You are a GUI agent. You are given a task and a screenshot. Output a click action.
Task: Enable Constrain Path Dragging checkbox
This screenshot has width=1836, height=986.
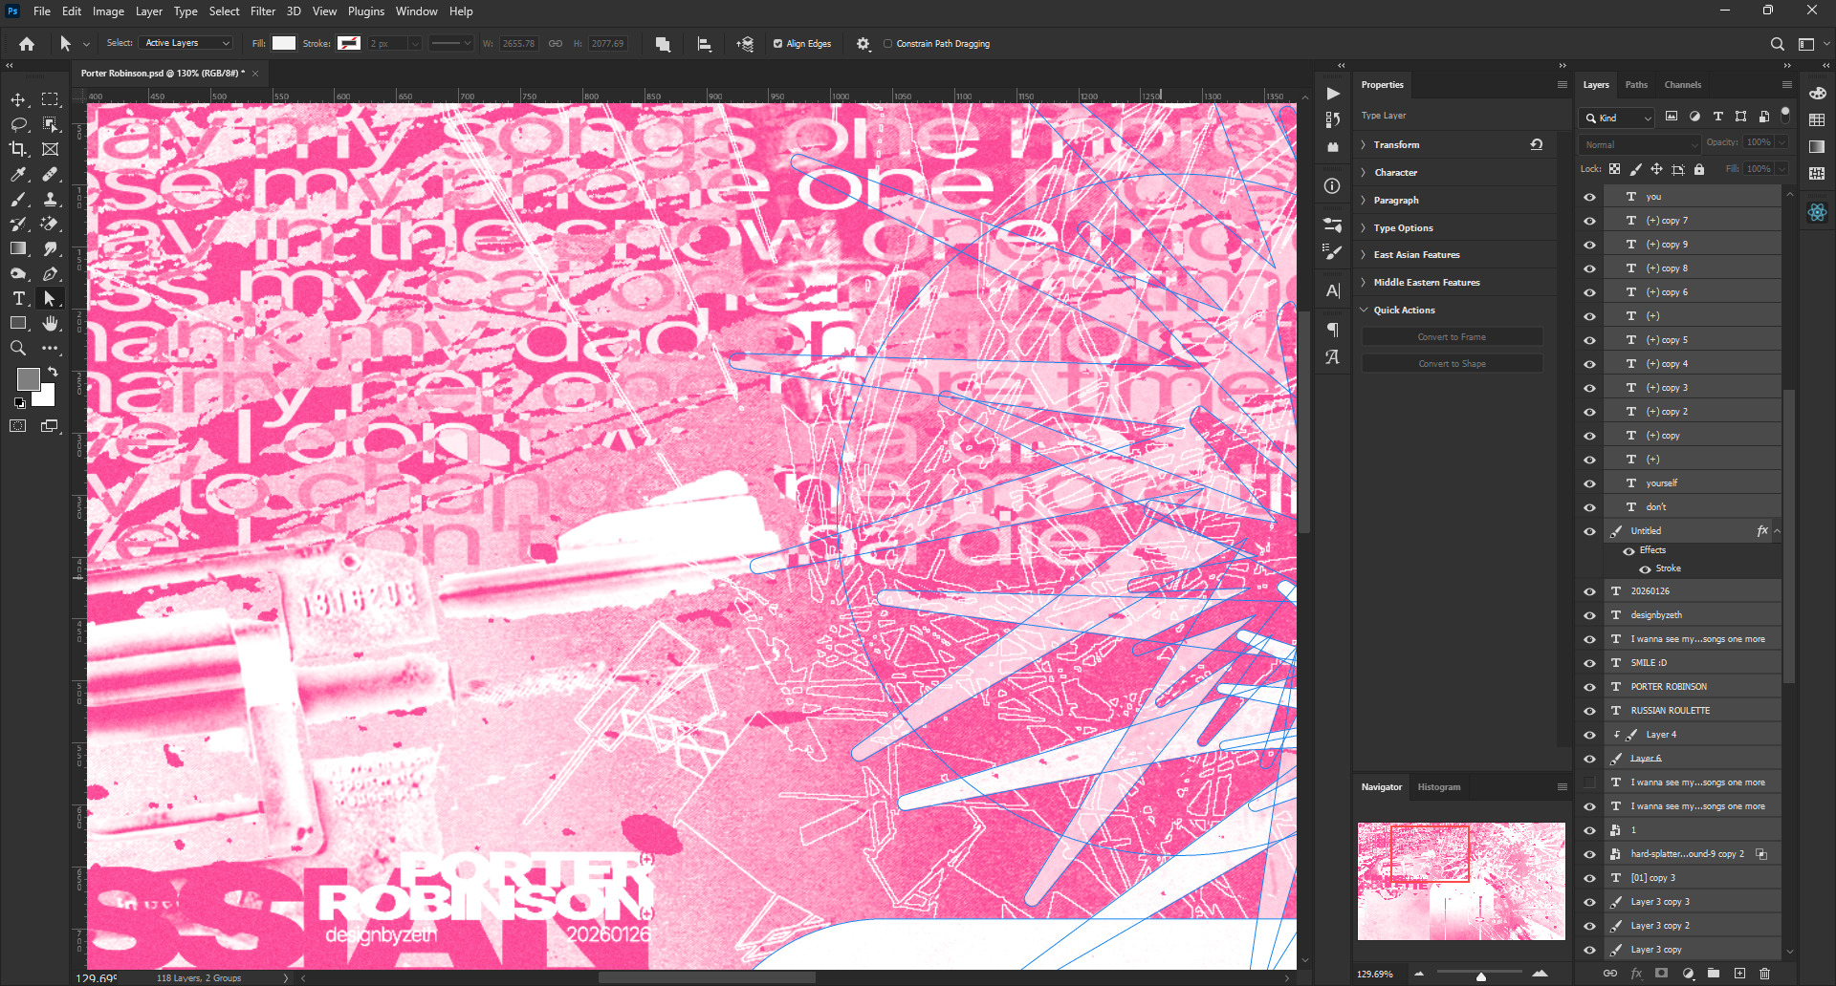(x=887, y=44)
